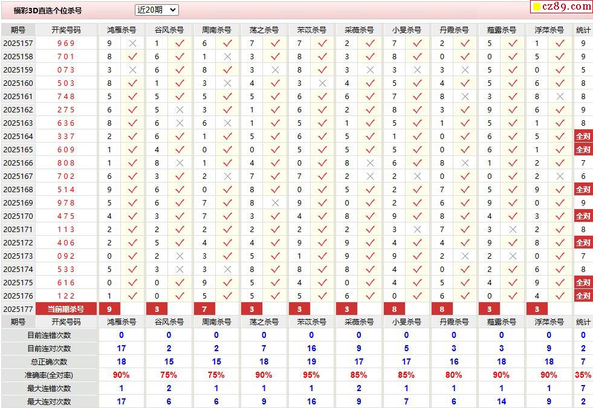Click the 80% accuracy value

(x=454, y=375)
